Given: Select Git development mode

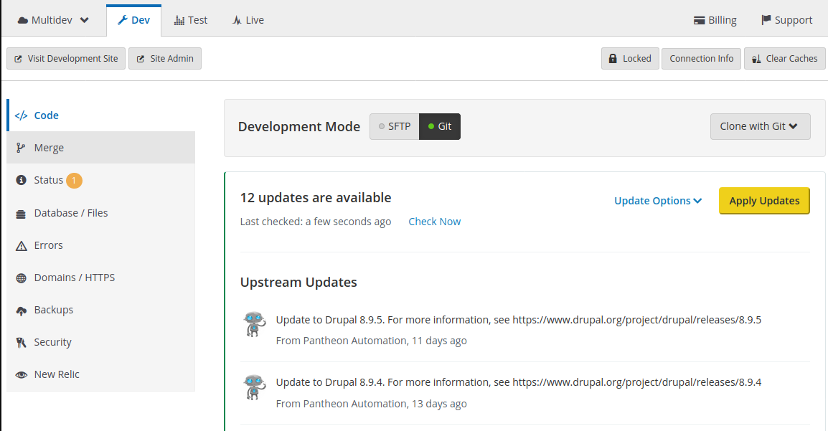Looking at the screenshot, I should [x=439, y=127].
